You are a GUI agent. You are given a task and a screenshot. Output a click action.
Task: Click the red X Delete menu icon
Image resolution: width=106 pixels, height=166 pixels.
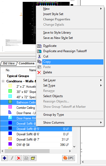(x=39, y=73)
